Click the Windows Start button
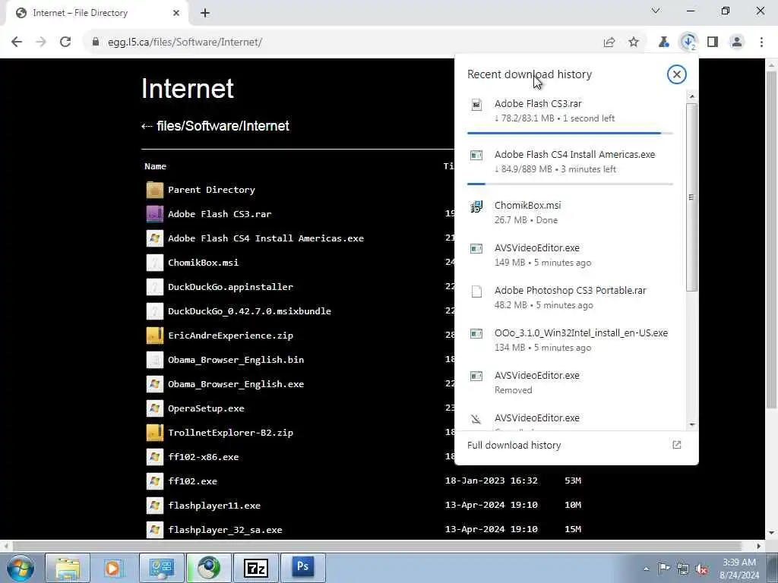 21,568
